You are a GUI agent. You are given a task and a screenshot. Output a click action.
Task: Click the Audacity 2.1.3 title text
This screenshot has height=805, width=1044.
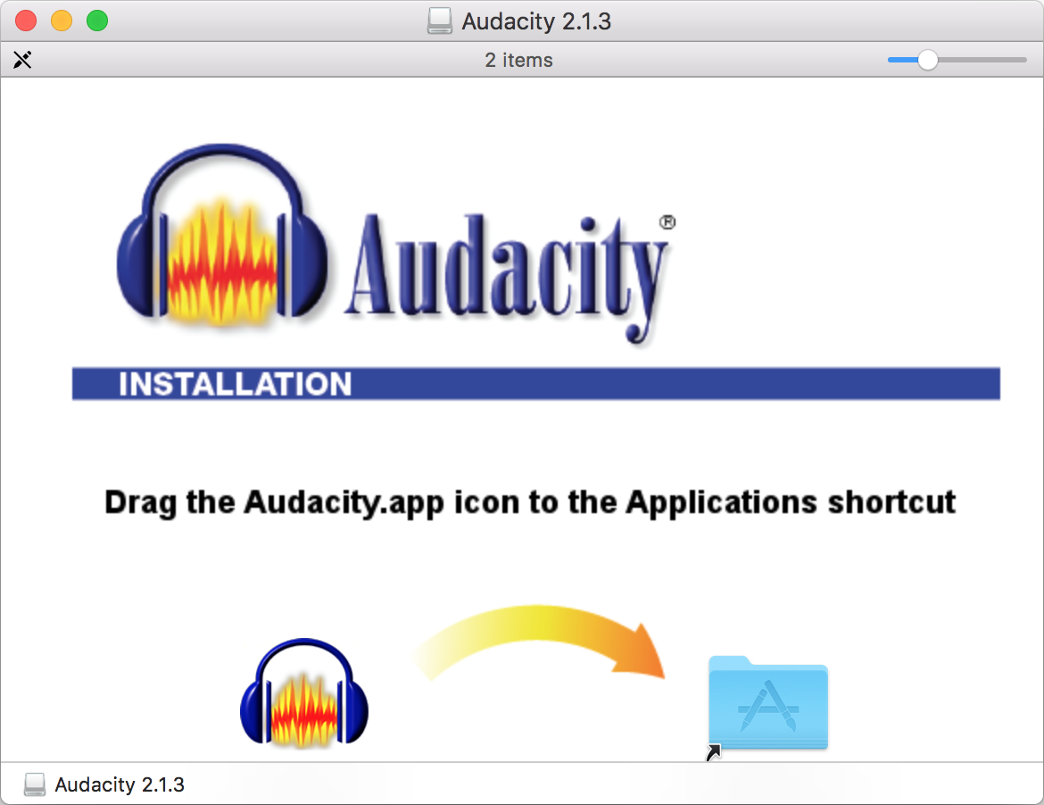click(x=536, y=21)
